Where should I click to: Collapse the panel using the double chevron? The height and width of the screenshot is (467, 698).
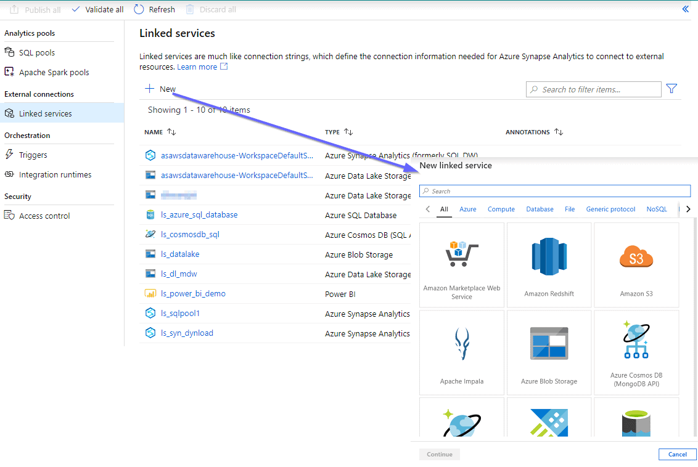tap(685, 9)
